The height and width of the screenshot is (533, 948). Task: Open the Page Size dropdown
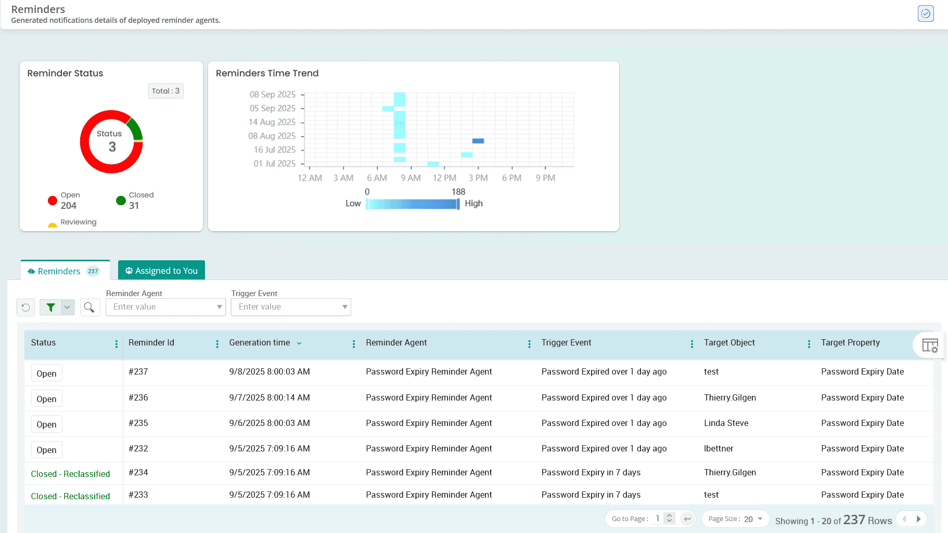pyautogui.click(x=760, y=519)
